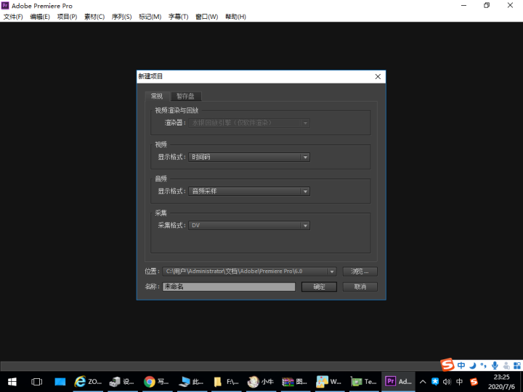Open the 文件(F) menu
The height and width of the screenshot is (392, 523).
coord(13,17)
